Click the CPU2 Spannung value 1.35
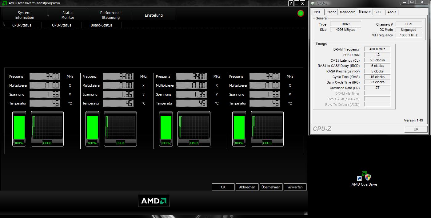This screenshot has height=218, width=431. (x=192, y=94)
